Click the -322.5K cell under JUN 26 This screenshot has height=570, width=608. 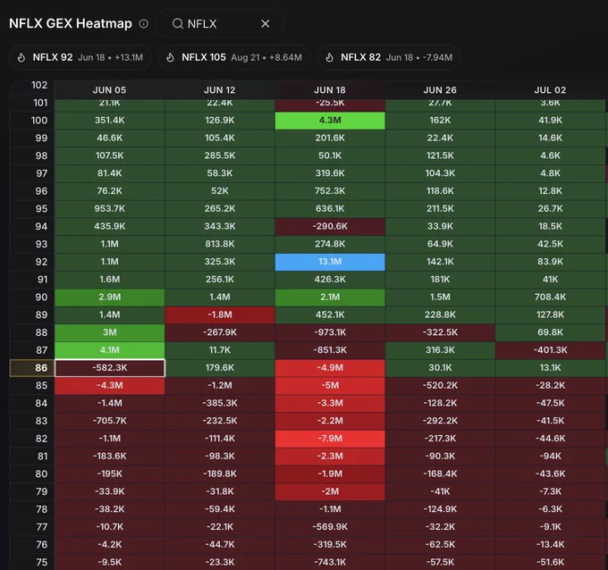[x=440, y=332]
